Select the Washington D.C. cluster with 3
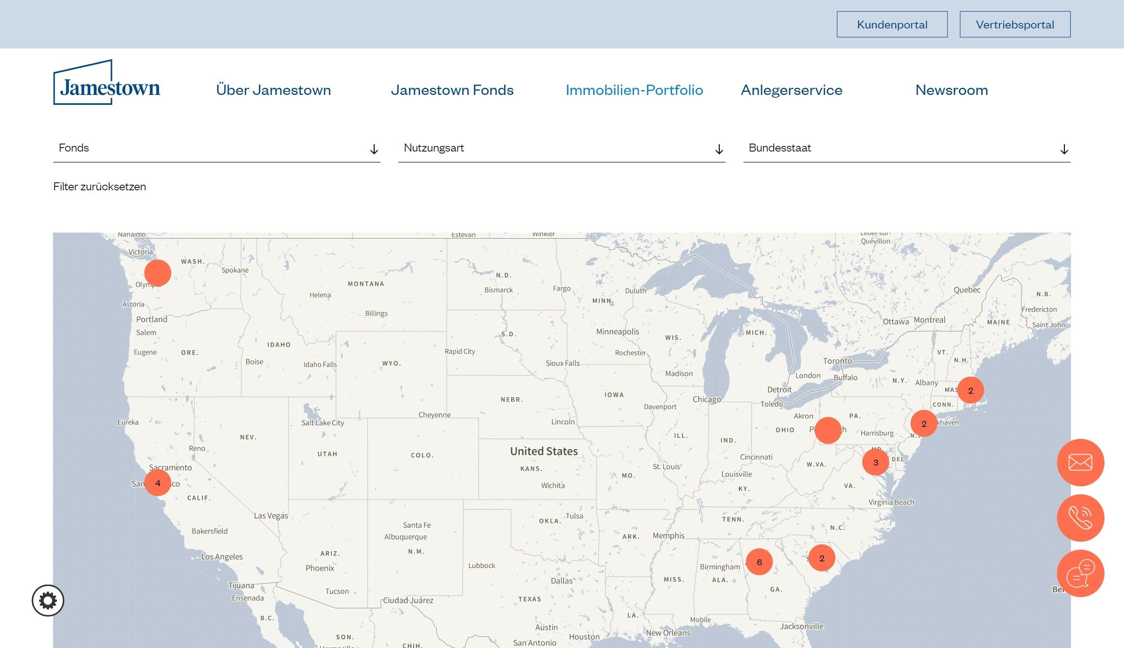The width and height of the screenshot is (1124, 648). pos(875,462)
